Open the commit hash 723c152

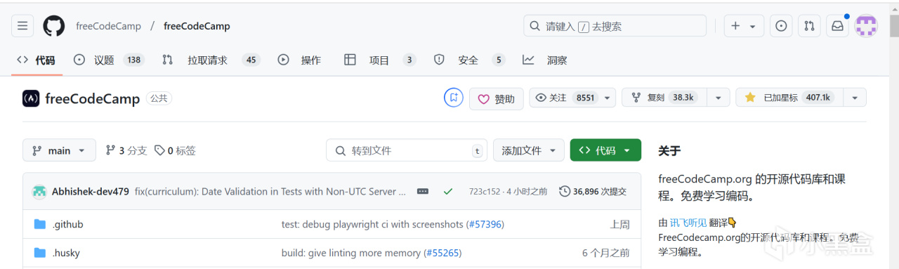485,191
